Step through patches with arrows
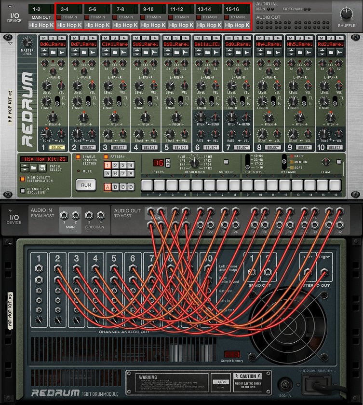363x405 pixels. click(25, 168)
